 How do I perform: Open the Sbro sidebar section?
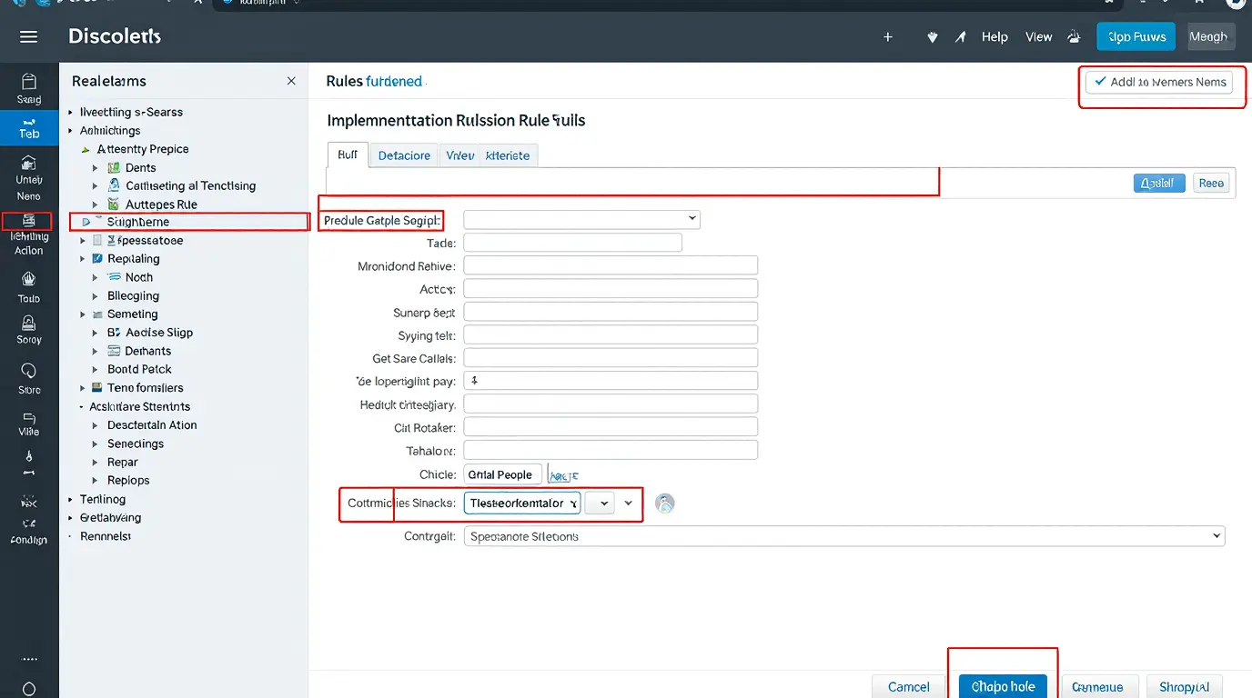29,379
